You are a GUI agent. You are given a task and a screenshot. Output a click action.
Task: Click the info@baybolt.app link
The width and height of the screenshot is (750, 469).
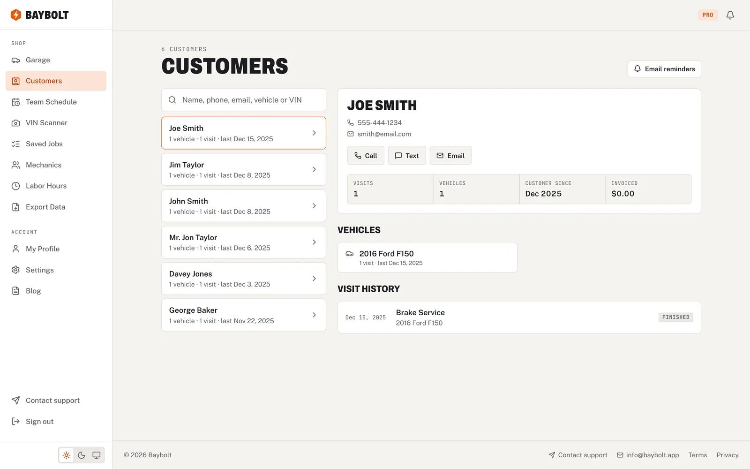coord(648,455)
